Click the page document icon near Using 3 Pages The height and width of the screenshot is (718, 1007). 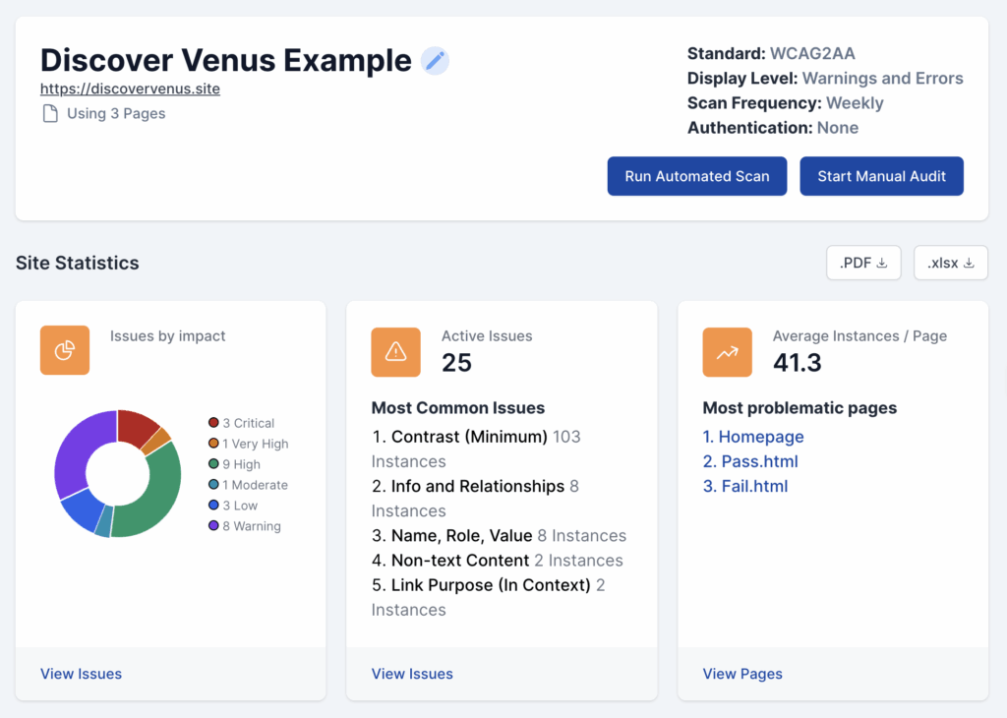(49, 114)
